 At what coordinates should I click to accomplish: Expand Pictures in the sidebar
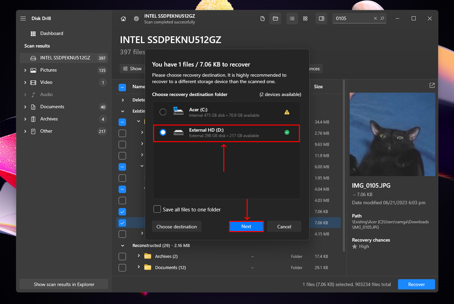pyautogui.click(x=25, y=70)
